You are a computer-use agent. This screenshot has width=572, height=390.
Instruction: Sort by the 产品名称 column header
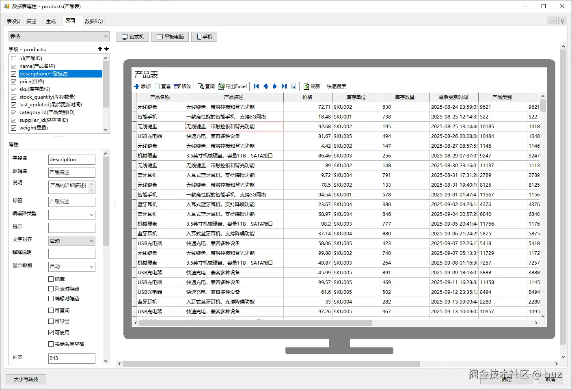point(160,97)
